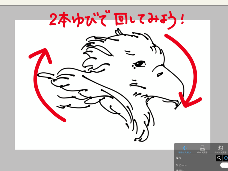228x171 pixels.
Task: Toggle the リピート switch
Action: 224,165
